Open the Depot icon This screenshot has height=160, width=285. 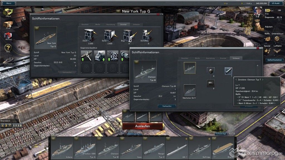(8, 12)
